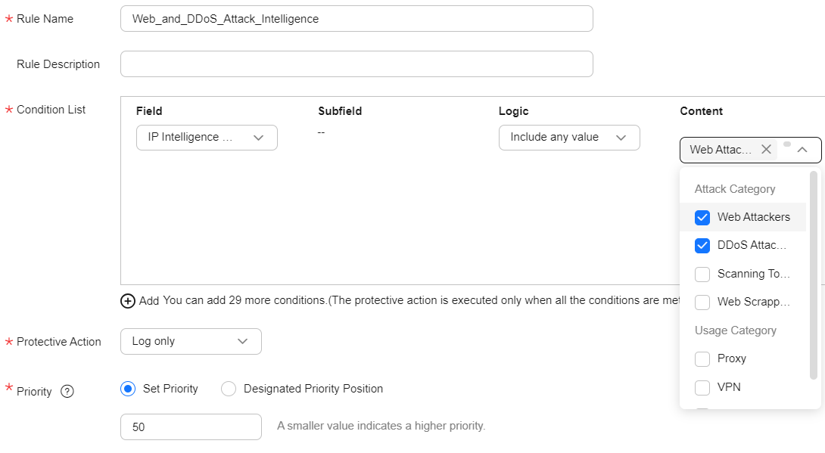Click the priority value field showing 50
This screenshot has height=453, width=825.
coord(191,427)
